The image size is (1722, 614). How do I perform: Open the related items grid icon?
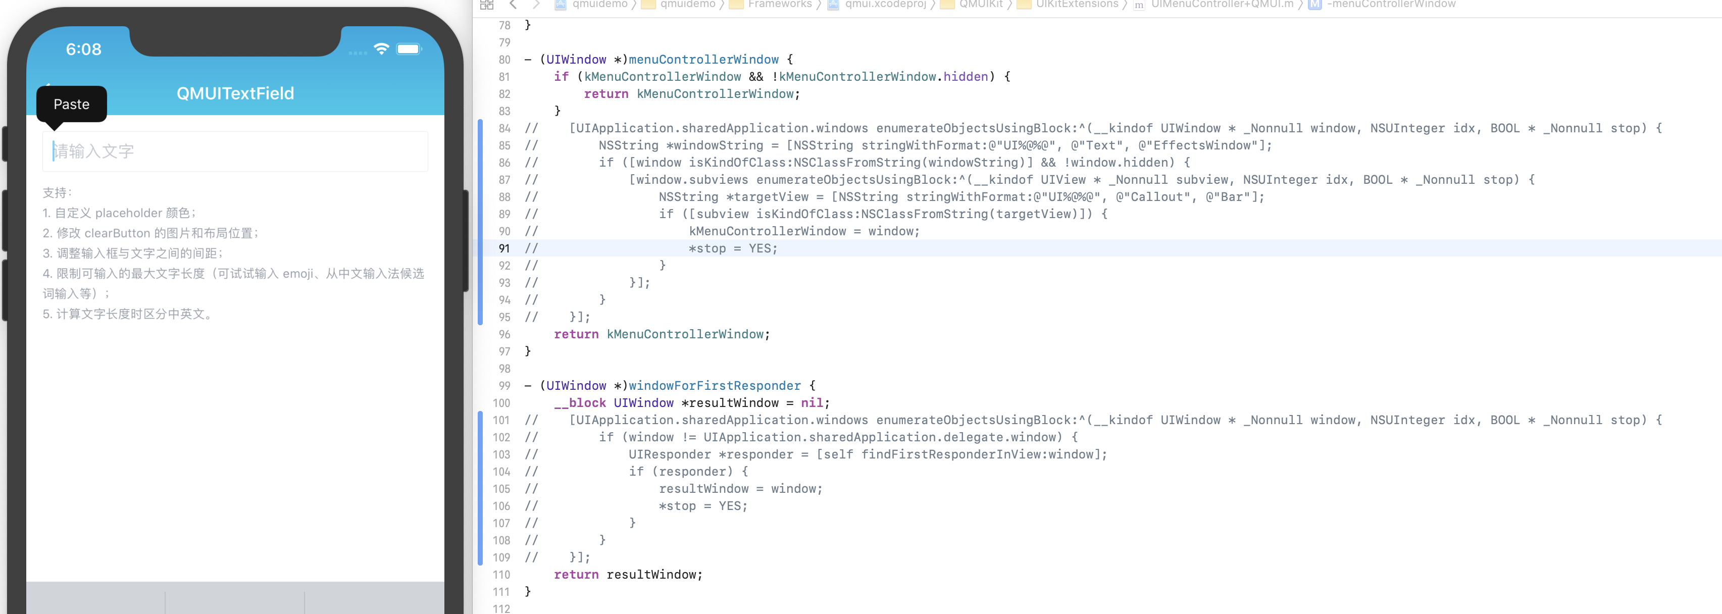click(x=487, y=5)
